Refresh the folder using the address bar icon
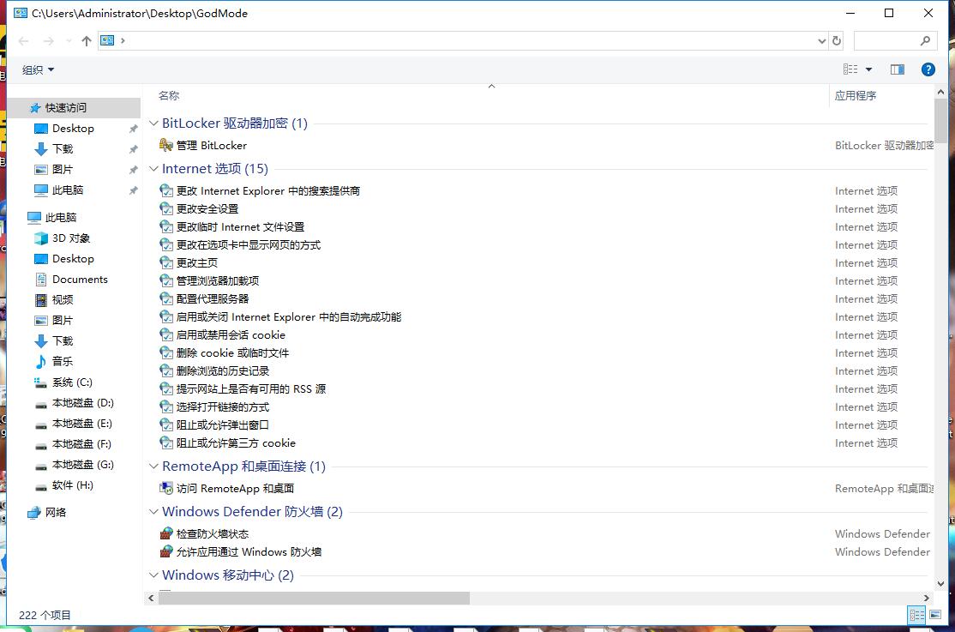This screenshot has height=632, width=955. [836, 40]
